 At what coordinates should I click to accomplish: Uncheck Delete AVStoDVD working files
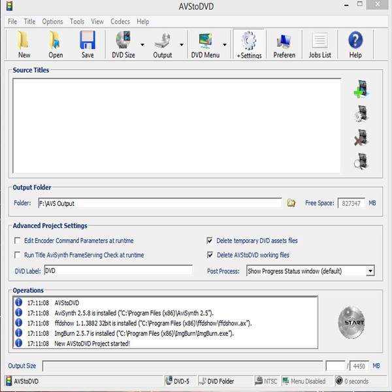click(x=210, y=255)
